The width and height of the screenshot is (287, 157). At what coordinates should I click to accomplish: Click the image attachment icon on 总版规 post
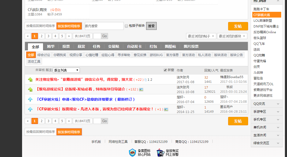coord(141,89)
